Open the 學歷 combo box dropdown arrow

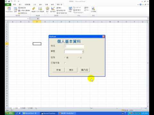coord(83,52)
